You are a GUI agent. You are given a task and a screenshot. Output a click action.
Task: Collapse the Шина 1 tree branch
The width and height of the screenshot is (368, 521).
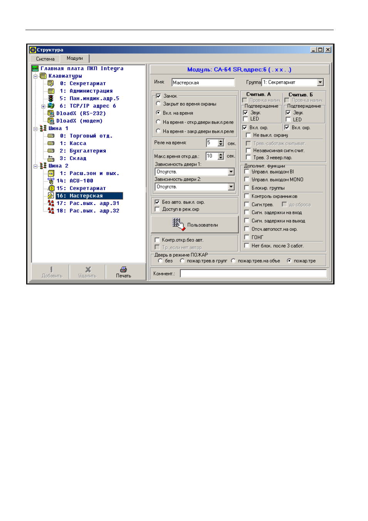[35, 129]
